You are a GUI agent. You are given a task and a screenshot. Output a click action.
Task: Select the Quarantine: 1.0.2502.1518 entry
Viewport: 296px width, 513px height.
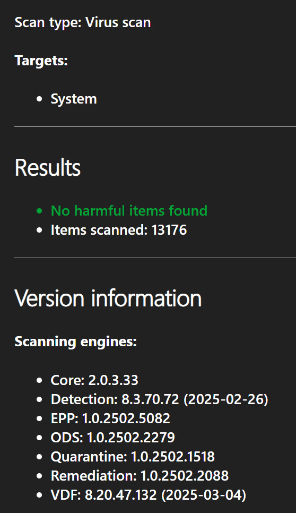(x=133, y=456)
